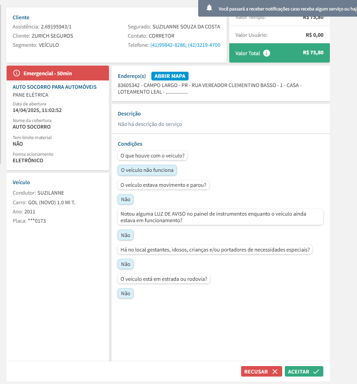Click the Emergencial - 50min red banner
The image size is (357, 384).
(58, 73)
